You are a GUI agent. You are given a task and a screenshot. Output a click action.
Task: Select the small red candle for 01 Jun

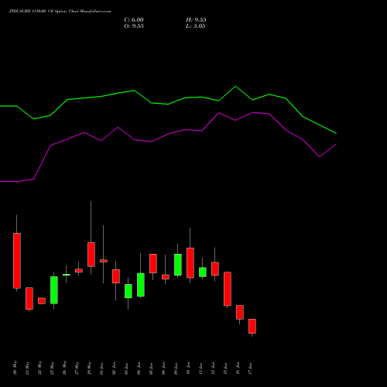pos(104,261)
